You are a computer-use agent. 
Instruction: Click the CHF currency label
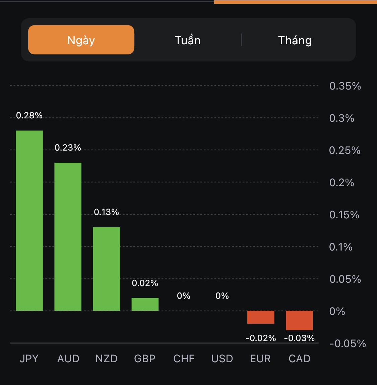(x=184, y=359)
